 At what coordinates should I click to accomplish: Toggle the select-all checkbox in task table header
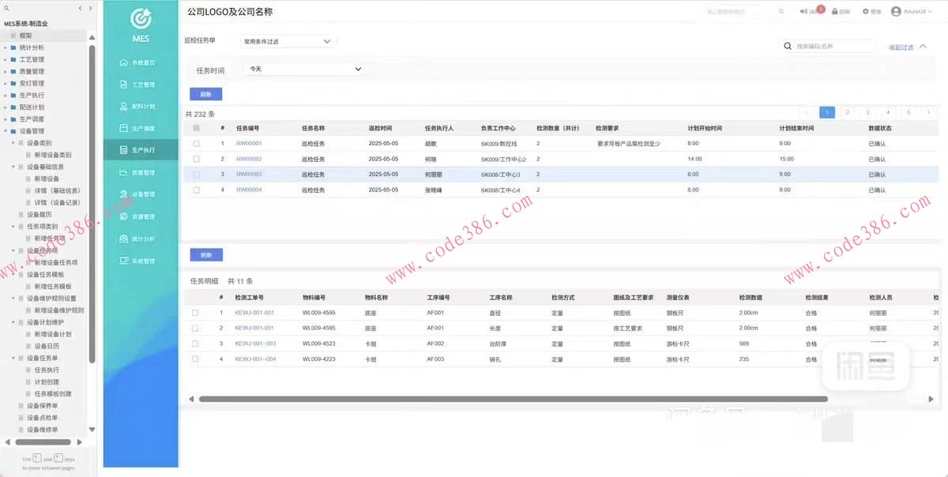coord(197,128)
